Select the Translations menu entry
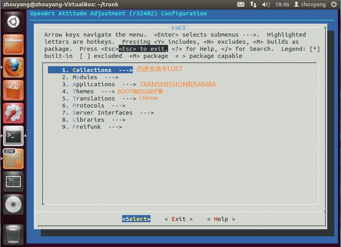 tap(99, 98)
